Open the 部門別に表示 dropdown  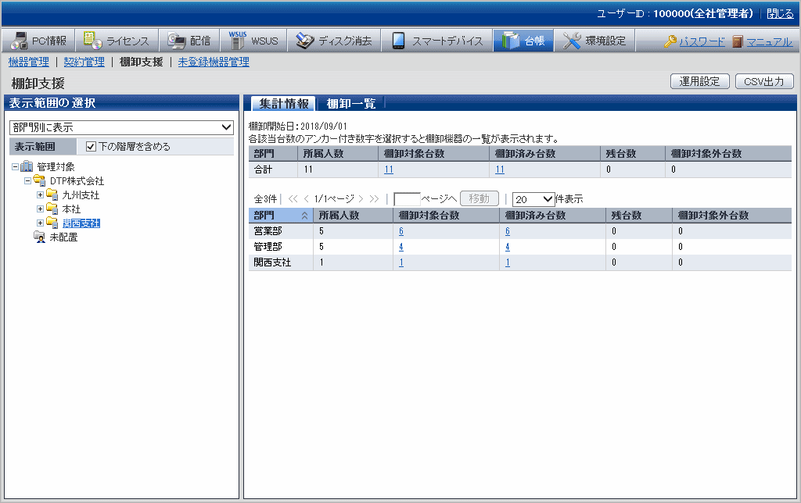121,127
